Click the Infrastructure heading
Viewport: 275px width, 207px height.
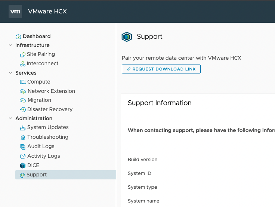(33, 45)
